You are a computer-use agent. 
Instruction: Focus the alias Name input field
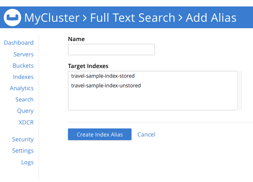pos(111,50)
